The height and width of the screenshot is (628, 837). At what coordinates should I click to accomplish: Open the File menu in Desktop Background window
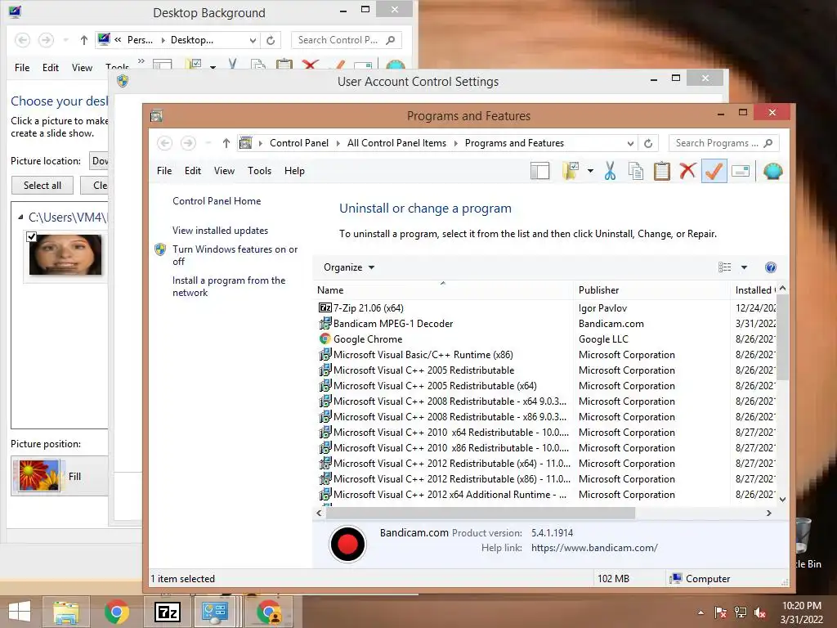(22, 68)
